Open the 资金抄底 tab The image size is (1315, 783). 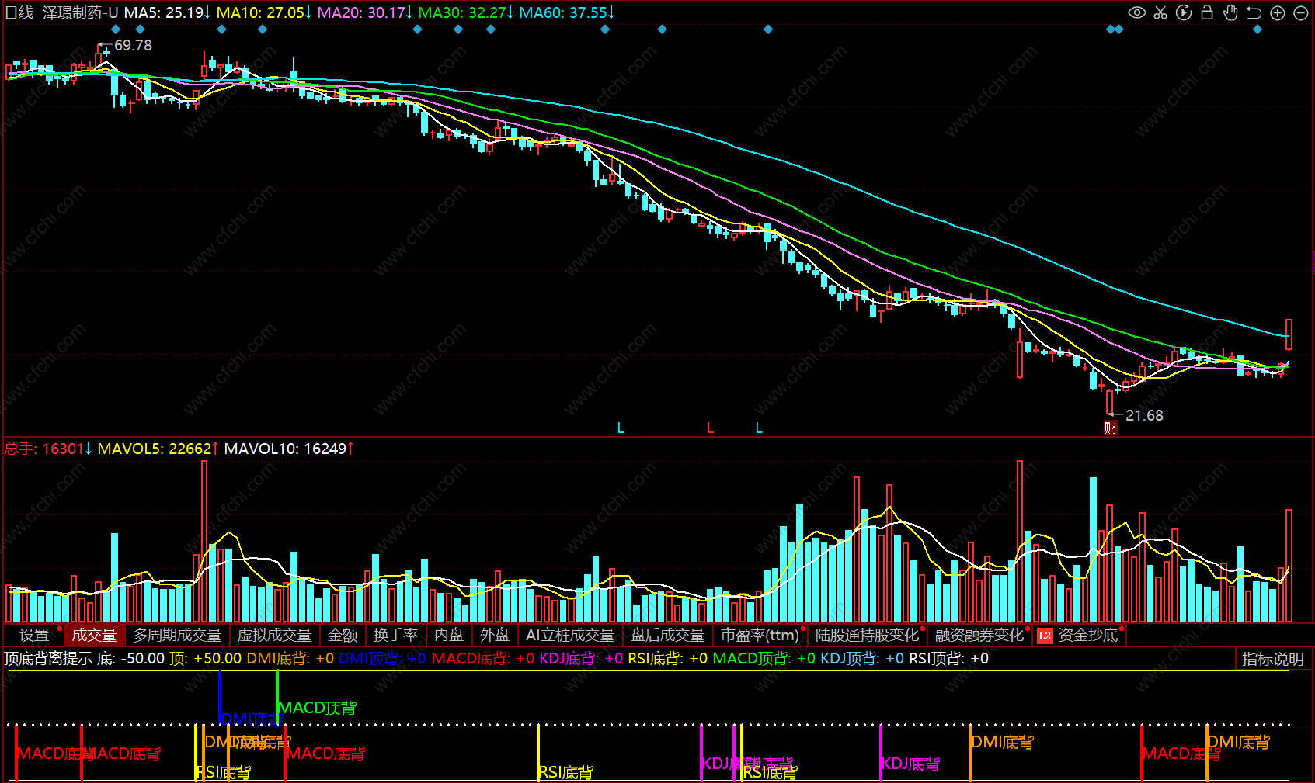[x=1088, y=635]
